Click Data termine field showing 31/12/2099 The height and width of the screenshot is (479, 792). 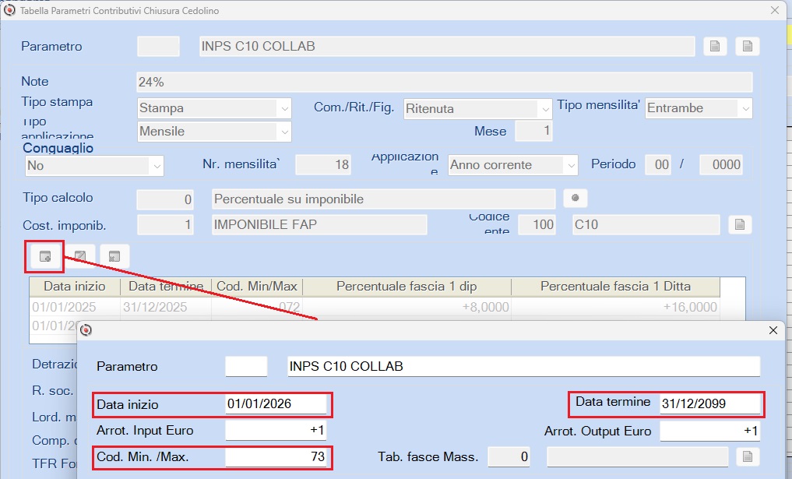coord(709,403)
